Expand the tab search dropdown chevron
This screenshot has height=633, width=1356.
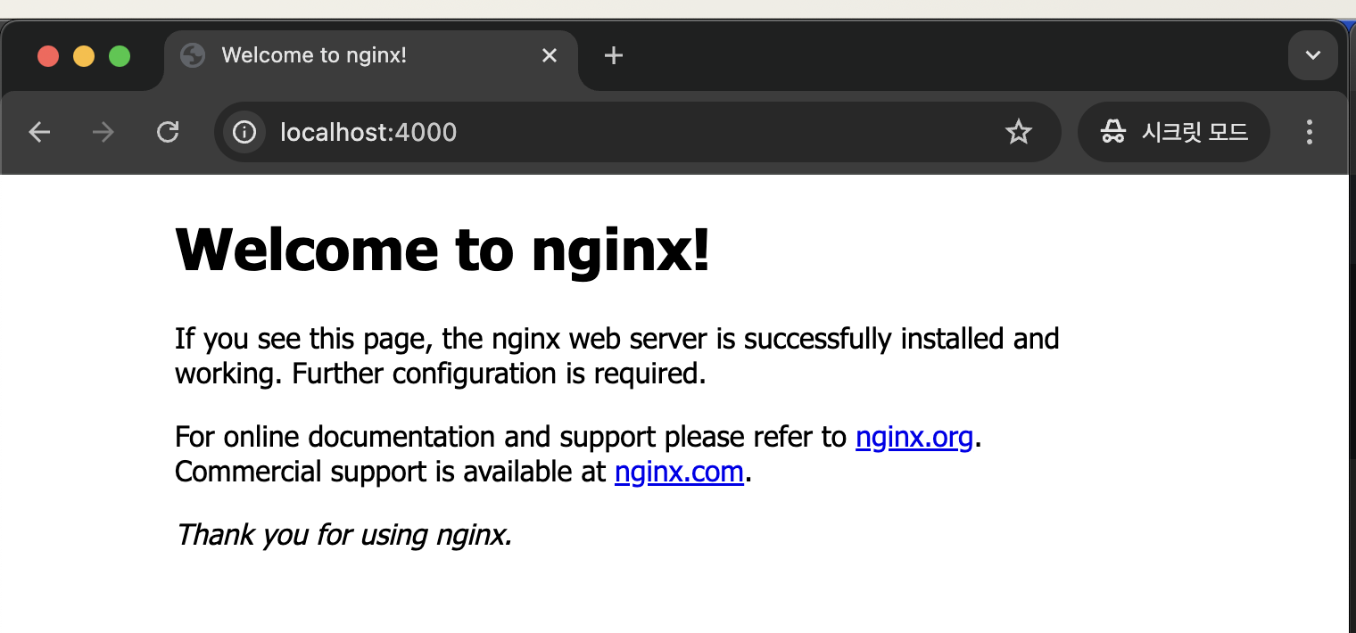point(1313,55)
